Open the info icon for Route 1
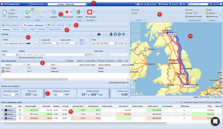 click(20, 110)
